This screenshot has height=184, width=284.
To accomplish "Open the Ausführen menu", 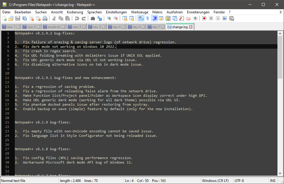I will [175, 12].
